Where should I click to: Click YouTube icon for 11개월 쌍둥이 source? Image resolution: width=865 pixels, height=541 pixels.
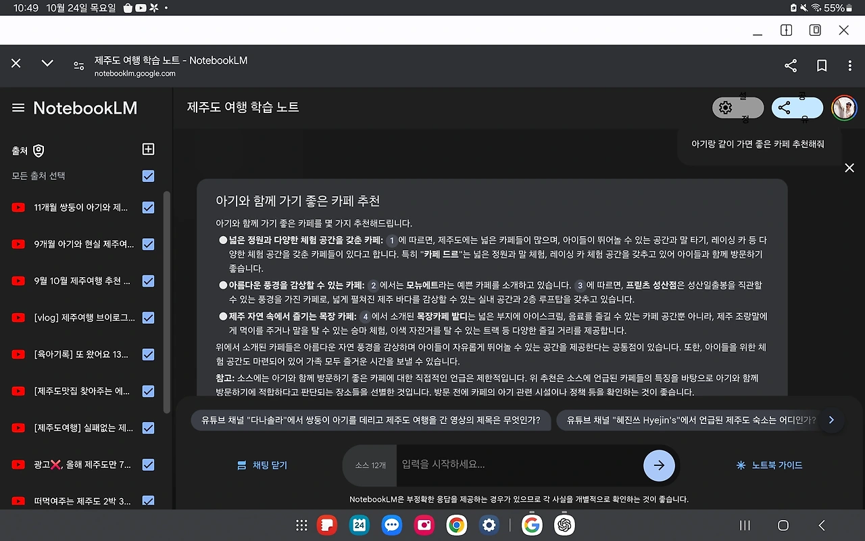[18, 208]
